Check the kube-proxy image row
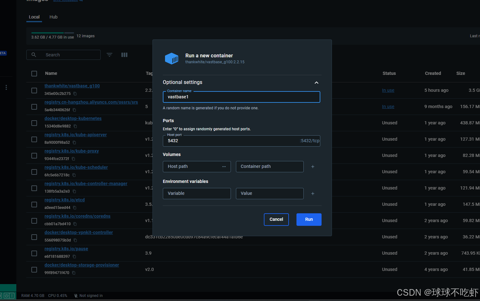Screen dimensions: 480x301 [x=34, y=156]
